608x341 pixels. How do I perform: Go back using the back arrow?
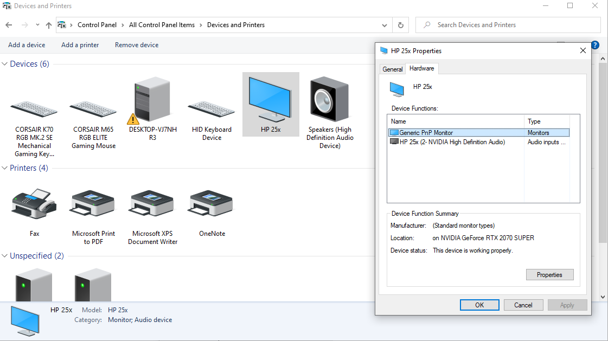click(x=9, y=25)
